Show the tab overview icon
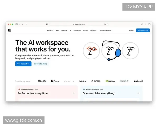 149,24
